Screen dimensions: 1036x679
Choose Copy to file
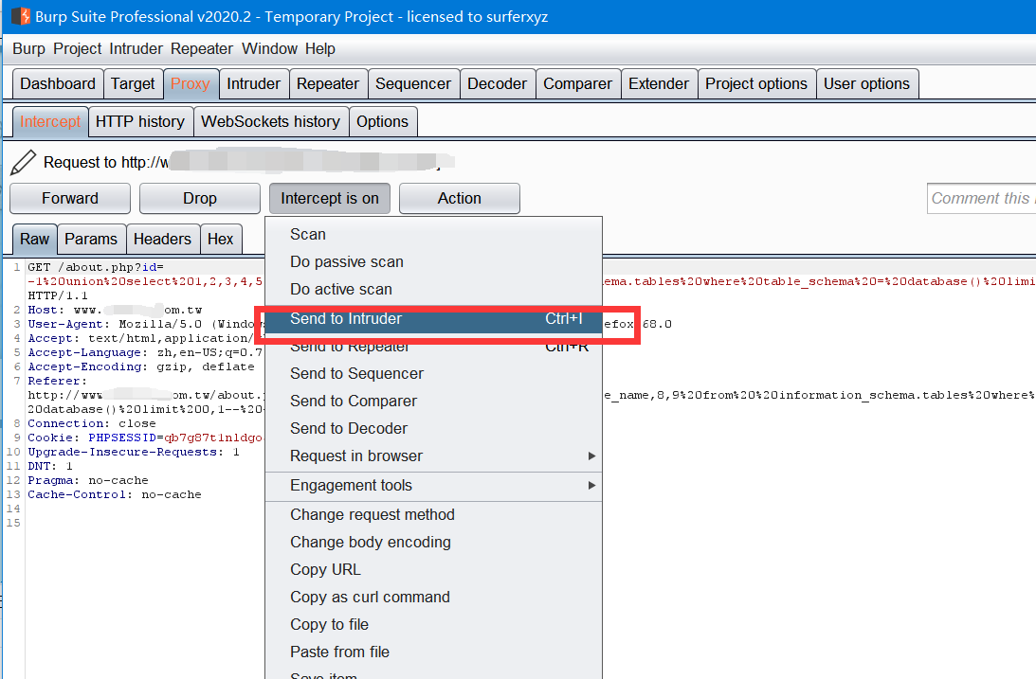click(433, 625)
